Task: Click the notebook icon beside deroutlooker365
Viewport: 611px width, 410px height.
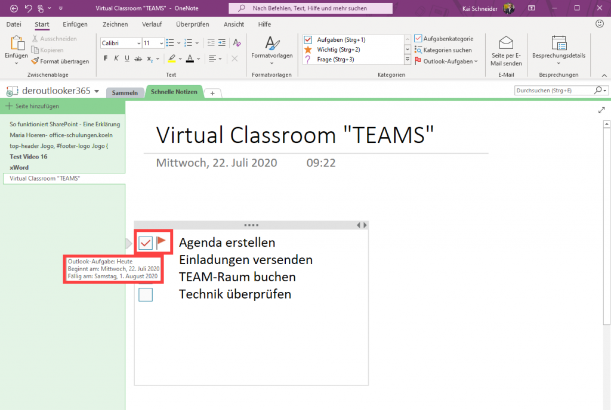Action: pyautogui.click(x=12, y=91)
